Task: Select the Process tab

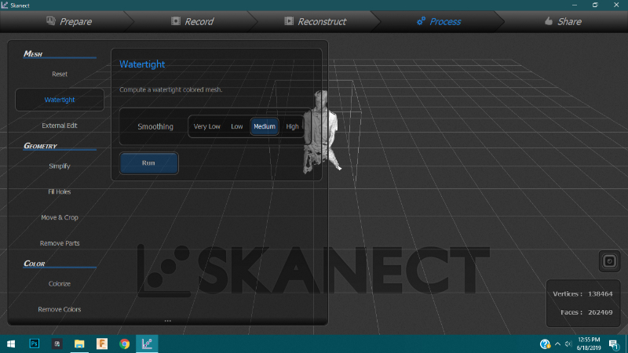Action: [x=439, y=22]
